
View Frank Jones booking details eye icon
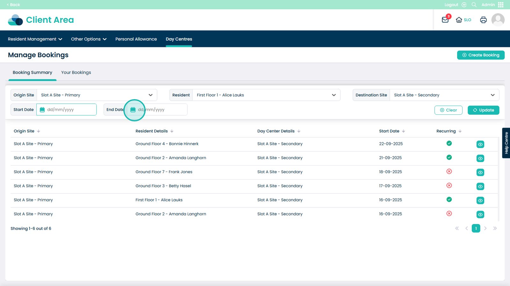point(480,172)
